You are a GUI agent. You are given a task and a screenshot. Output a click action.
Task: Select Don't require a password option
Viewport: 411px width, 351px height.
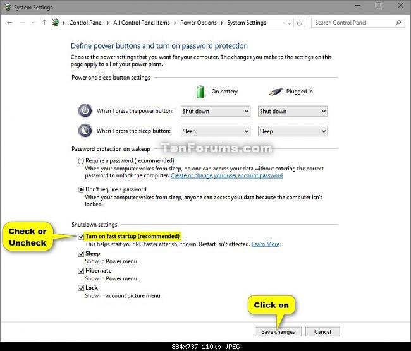81,189
